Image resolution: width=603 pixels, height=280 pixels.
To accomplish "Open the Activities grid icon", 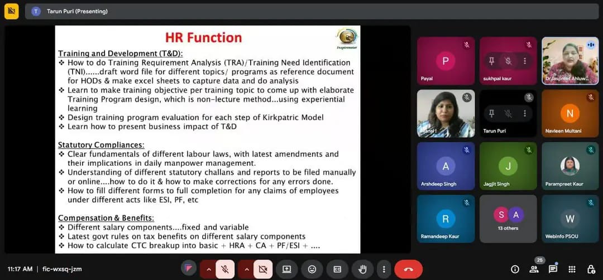I will coord(572,269).
